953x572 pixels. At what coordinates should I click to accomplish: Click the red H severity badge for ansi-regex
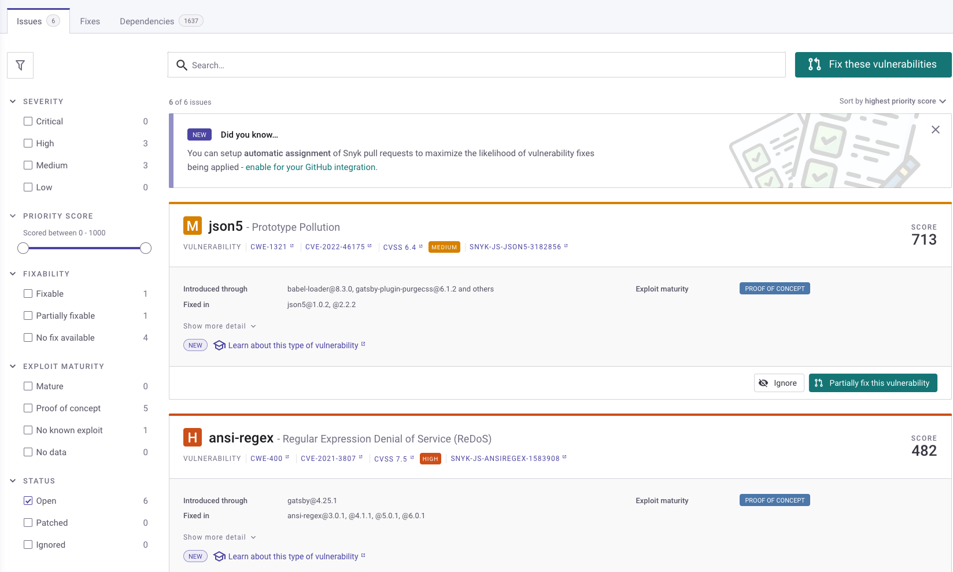193,437
